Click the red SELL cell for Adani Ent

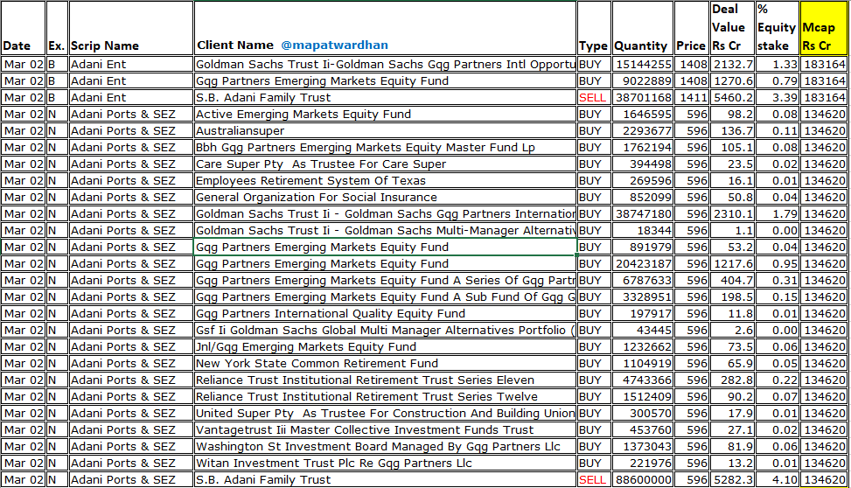tap(594, 98)
